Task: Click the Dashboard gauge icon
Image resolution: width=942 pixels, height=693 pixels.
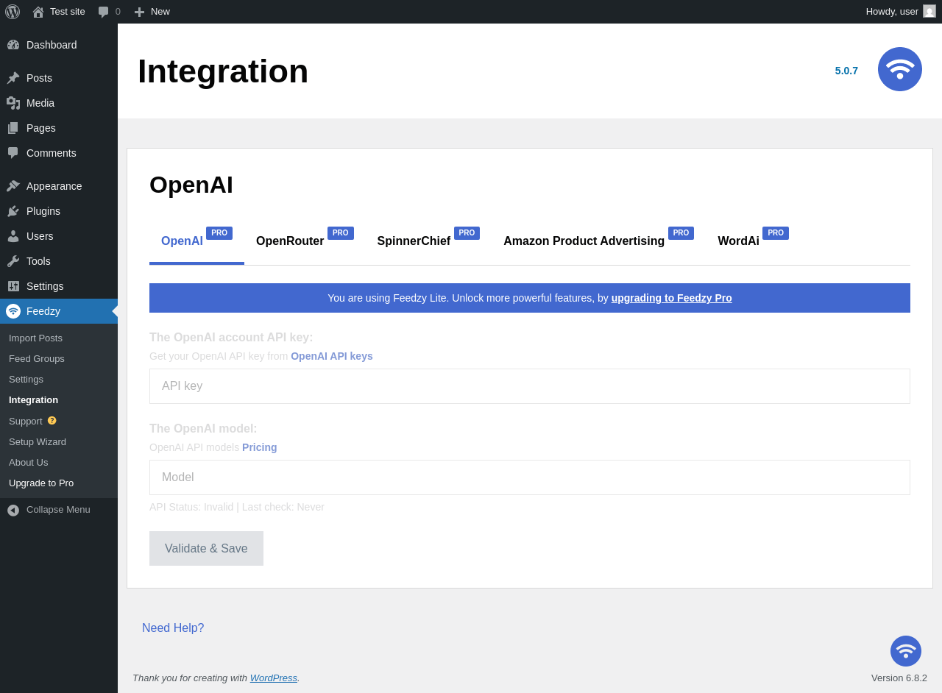Action: [13, 45]
